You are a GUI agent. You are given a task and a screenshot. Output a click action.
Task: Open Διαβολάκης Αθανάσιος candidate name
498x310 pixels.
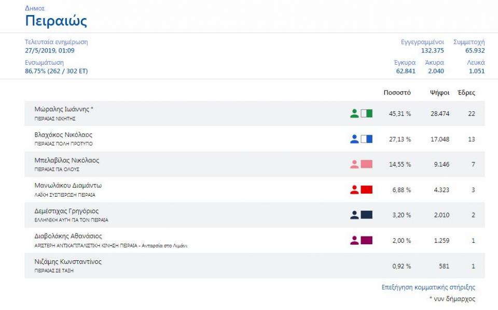pos(68,236)
